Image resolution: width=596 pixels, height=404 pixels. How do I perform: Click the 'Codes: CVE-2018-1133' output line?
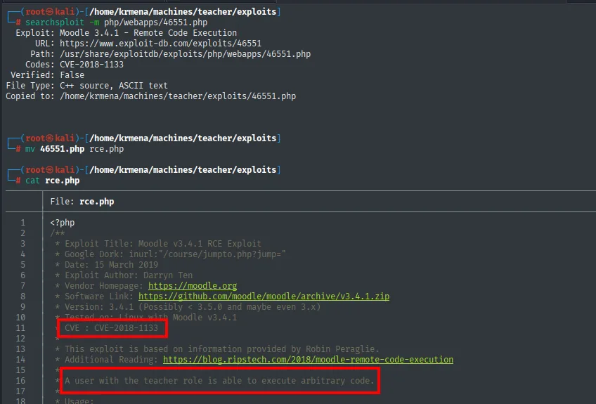(x=74, y=65)
